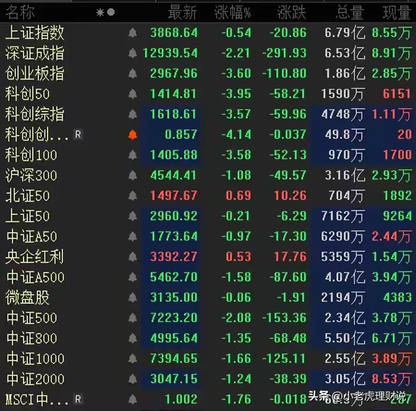The image size is (416, 411).
Task: Click the alert bell for 微盘股
Action: pyautogui.click(x=133, y=297)
